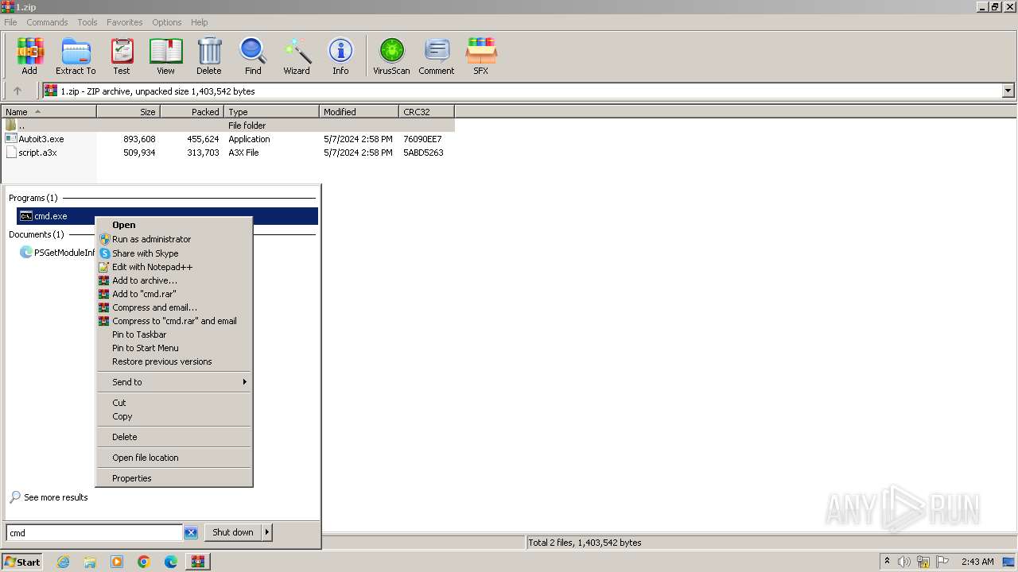Open the Favorites menu
1018x572 pixels.
(x=125, y=22)
